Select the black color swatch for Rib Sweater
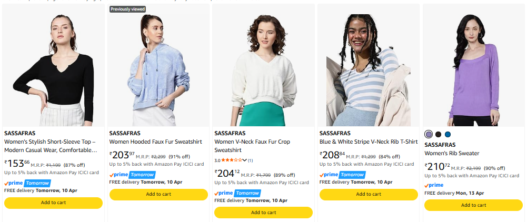The width and height of the screenshot is (527, 222). pos(438,135)
